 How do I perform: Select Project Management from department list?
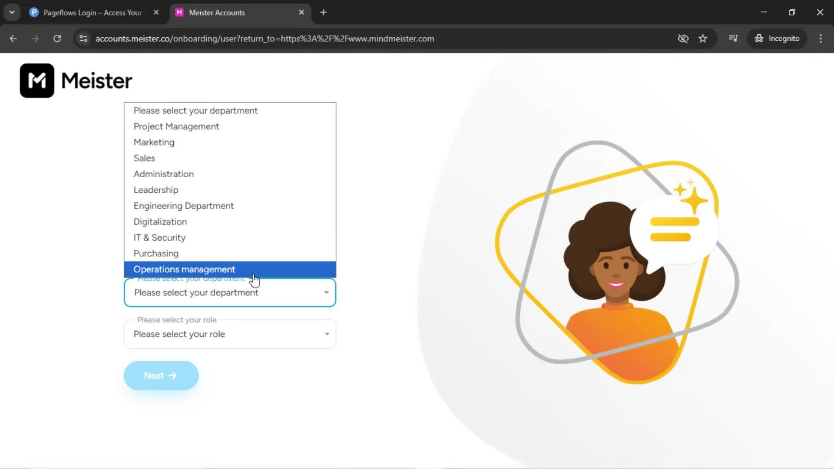click(x=230, y=126)
